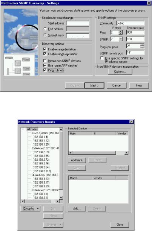Toggle Enable range exclusion checkbox
152x231 pixels.
coord(45,54)
